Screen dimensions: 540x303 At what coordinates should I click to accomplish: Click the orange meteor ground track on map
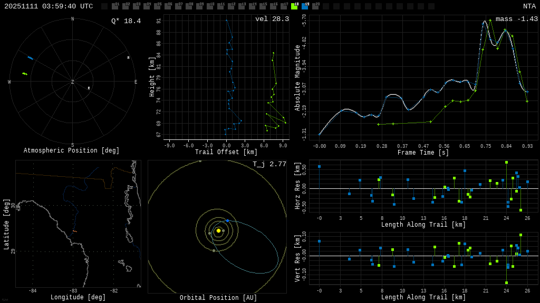pos(75,231)
